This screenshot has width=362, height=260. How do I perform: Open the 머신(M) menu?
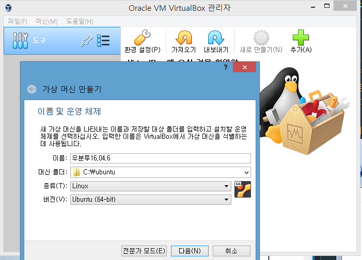point(46,22)
